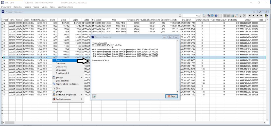The height and width of the screenshot is (126, 271).
Task: Click Sklic cell 01900503-84170-083681
Action: (248, 57)
